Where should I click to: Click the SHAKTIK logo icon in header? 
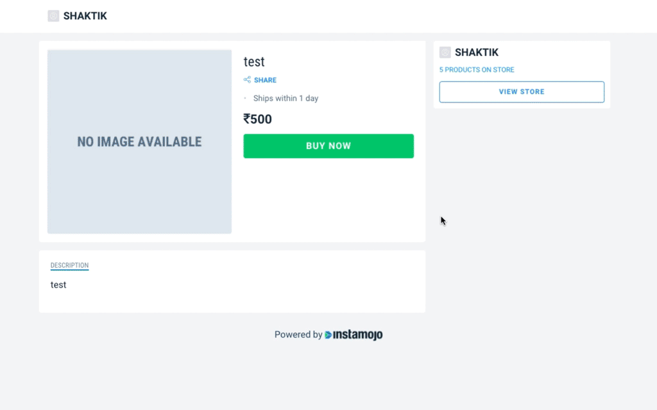(53, 16)
